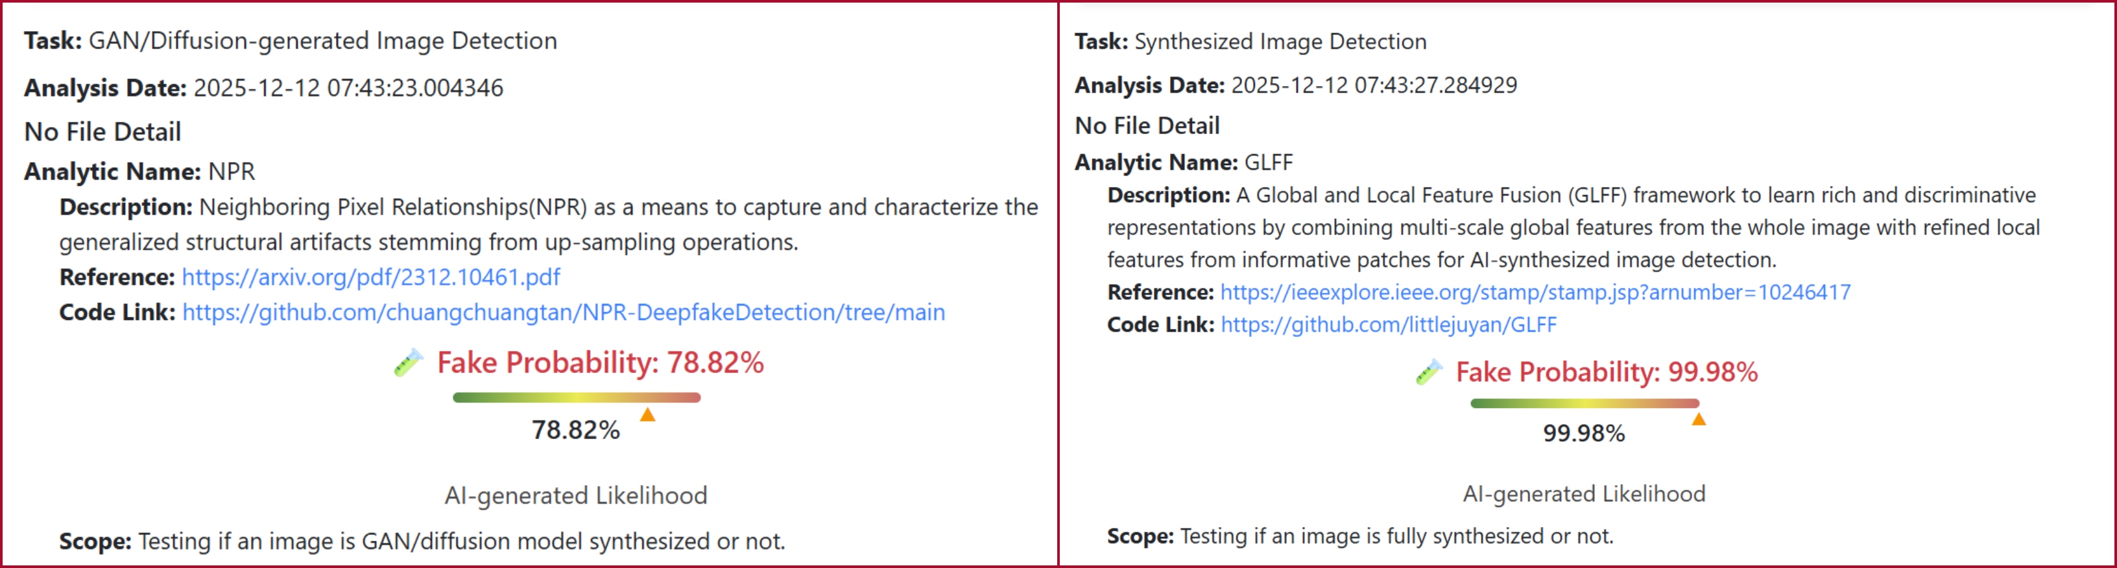Image resolution: width=2117 pixels, height=568 pixels.
Task: Click the GLFF fake probability gradient bar
Action: point(1585,404)
